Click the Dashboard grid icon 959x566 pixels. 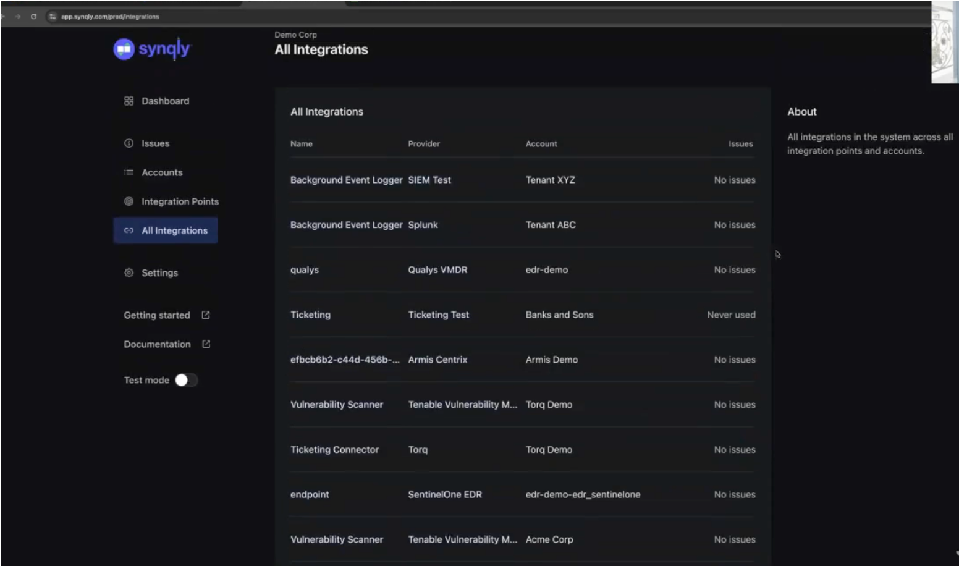[129, 101]
